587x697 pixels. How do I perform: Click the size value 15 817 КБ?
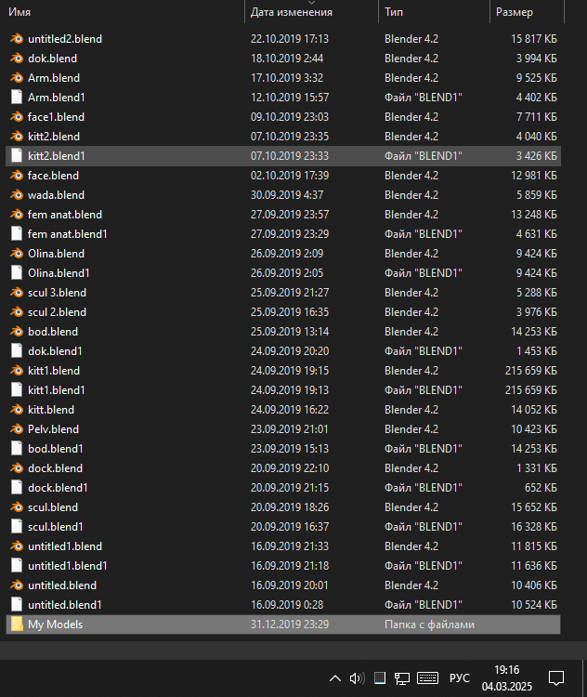534,39
